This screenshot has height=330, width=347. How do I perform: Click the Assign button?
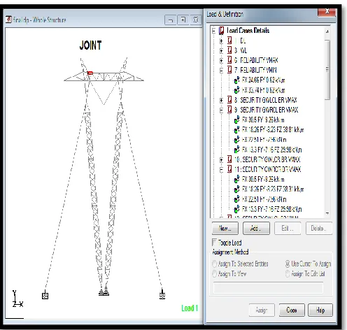262,310
